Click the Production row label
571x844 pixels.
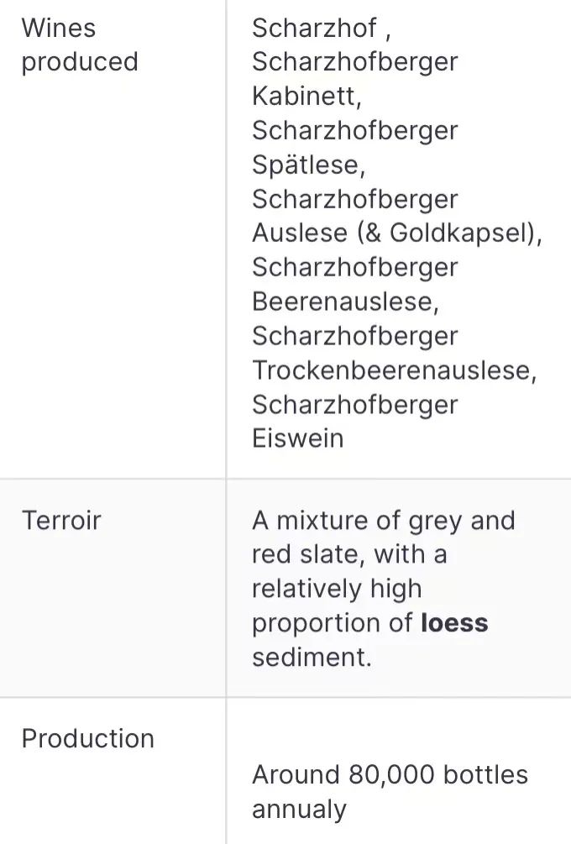(87, 738)
